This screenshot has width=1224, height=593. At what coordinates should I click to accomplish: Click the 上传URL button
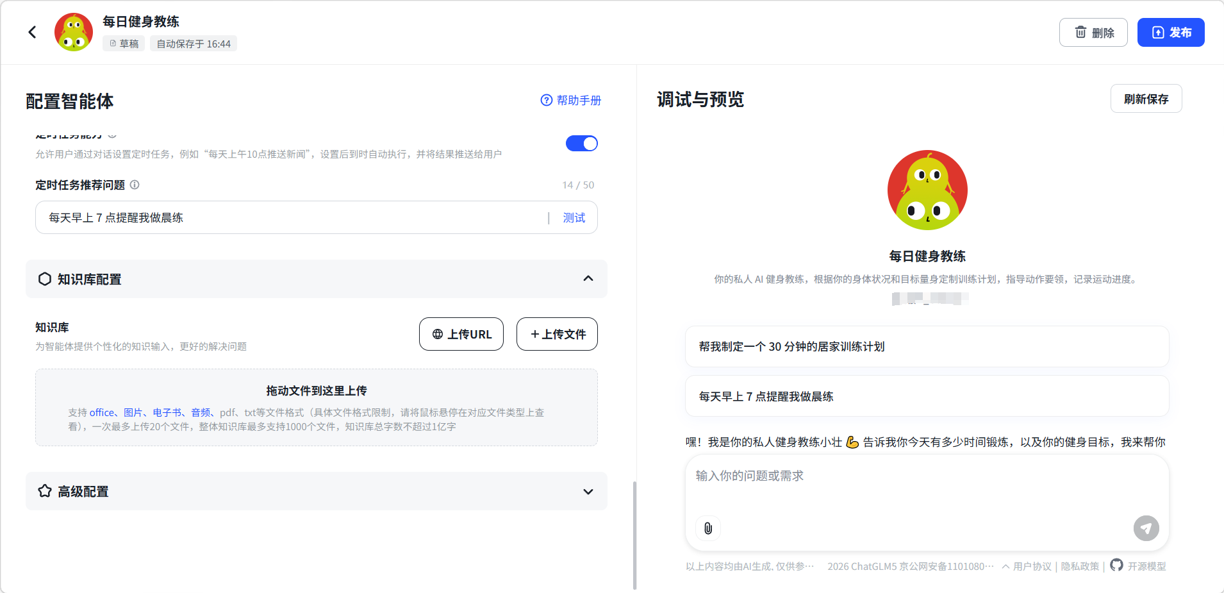tap(461, 334)
